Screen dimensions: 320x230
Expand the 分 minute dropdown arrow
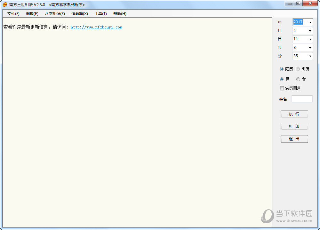310,56
